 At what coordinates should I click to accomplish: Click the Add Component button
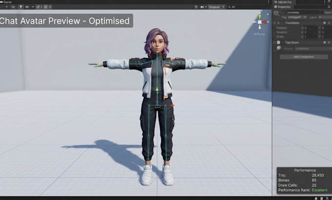pos(304,57)
